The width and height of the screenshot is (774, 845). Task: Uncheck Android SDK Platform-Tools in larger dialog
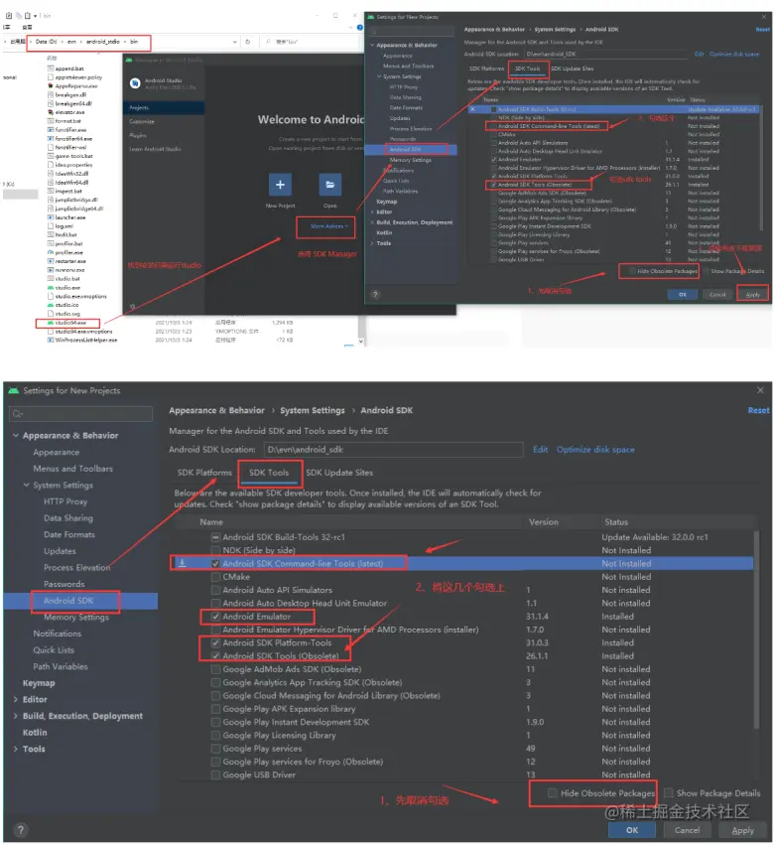pos(215,642)
